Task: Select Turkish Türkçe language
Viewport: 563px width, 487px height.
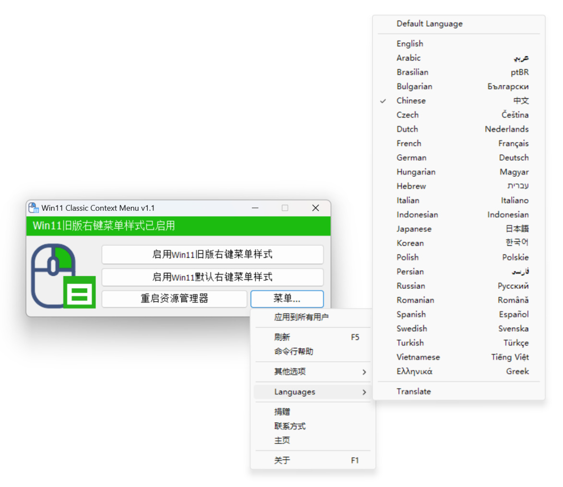Action: (x=458, y=343)
